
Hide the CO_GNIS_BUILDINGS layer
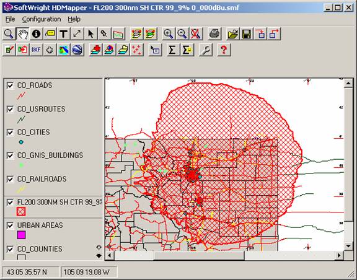pyautogui.click(x=10, y=155)
